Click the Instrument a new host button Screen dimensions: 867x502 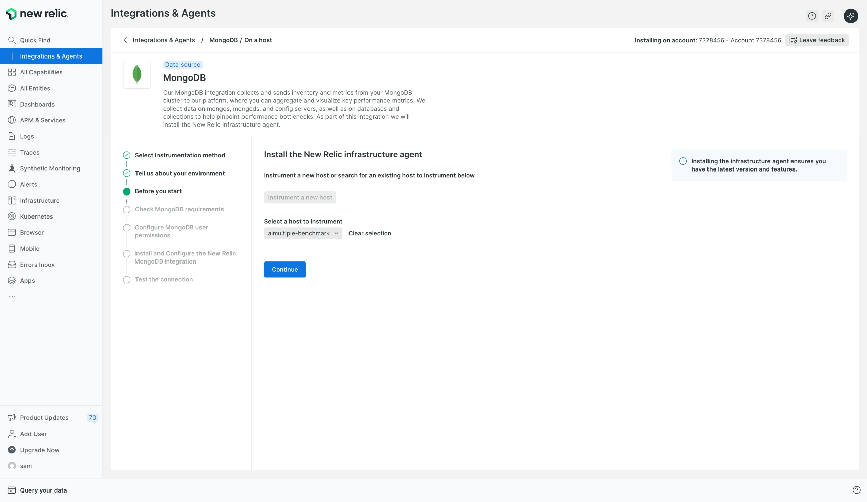[300, 197]
